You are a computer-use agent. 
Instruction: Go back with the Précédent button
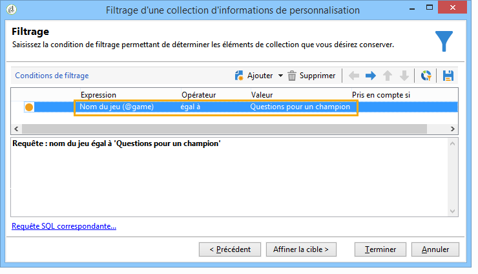tap(230, 249)
